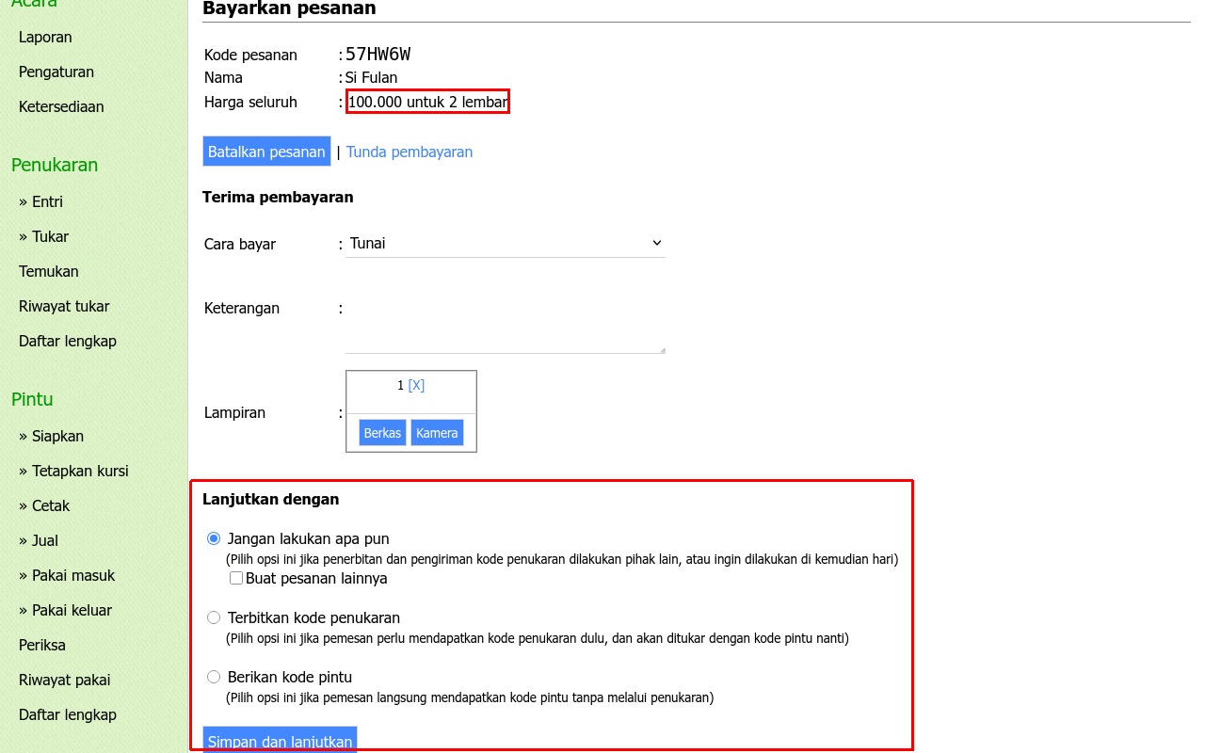The image size is (1205, 753).
Task: Click into the 'Keterangan' text area
Action: 506,326
